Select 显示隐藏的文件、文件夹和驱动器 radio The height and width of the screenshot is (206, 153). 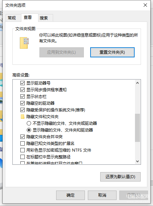click(29, 130)
